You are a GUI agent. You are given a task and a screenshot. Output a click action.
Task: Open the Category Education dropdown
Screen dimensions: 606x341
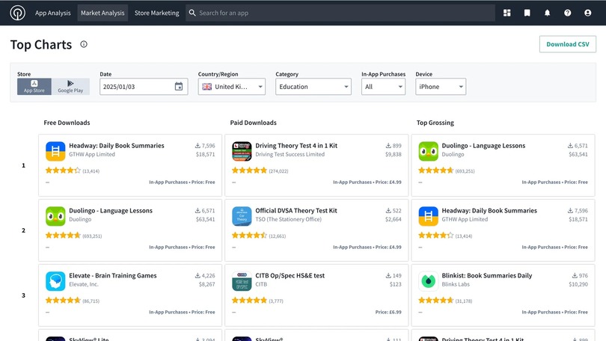point(313,87)
